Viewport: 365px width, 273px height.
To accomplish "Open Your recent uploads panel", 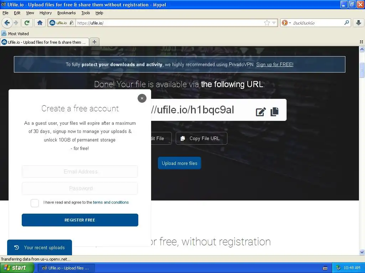I will point(40,247).
